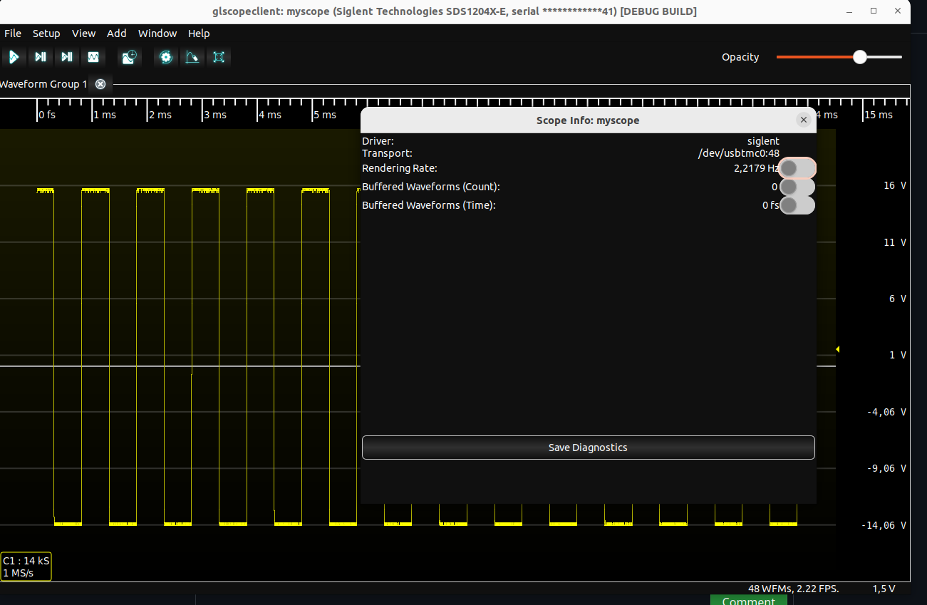927x605 pixels.
Task: Close Waveform Group 1 with its X icon
Action: (100, 84)
